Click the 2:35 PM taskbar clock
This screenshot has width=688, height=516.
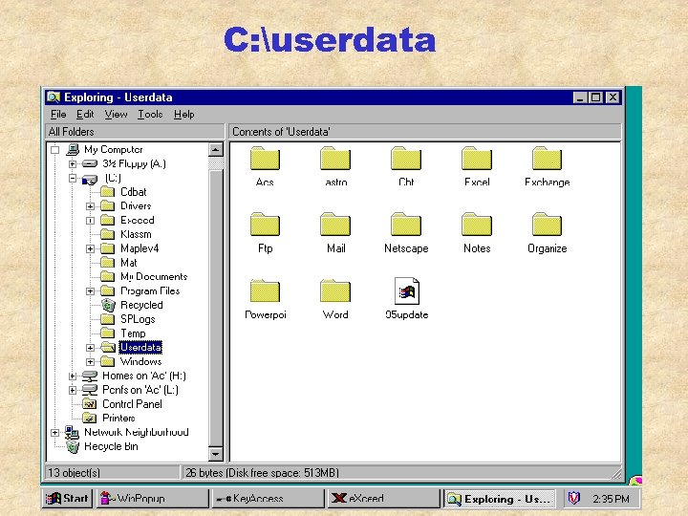click(611, 499)
